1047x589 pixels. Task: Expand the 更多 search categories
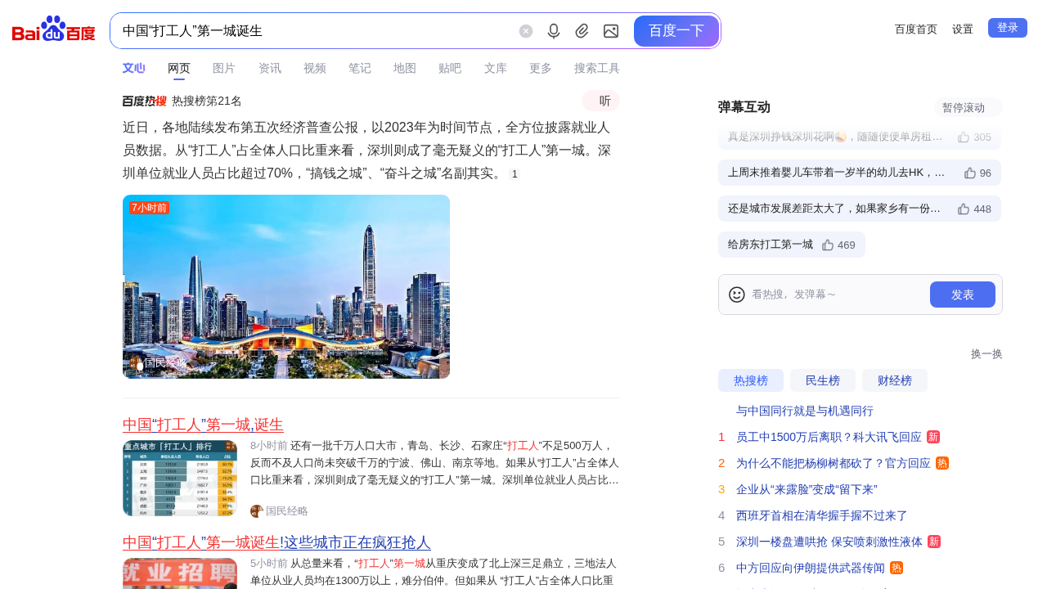[541, 68]
